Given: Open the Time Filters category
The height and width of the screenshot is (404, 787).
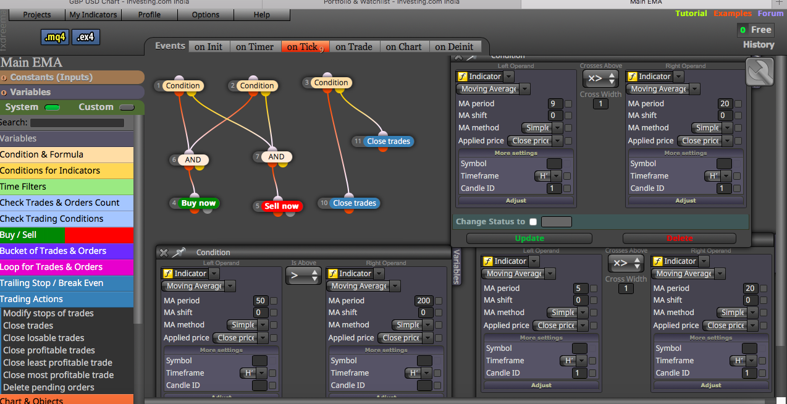Looking at the screenshot, I should point(67,187).
